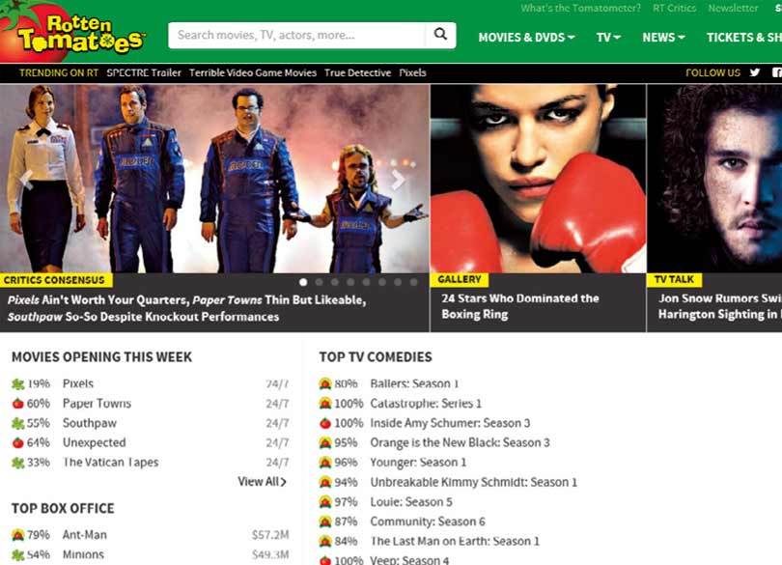Click the tomato icon beside Inside Amy Schumer
782x565 pixels.
[325, 423]
